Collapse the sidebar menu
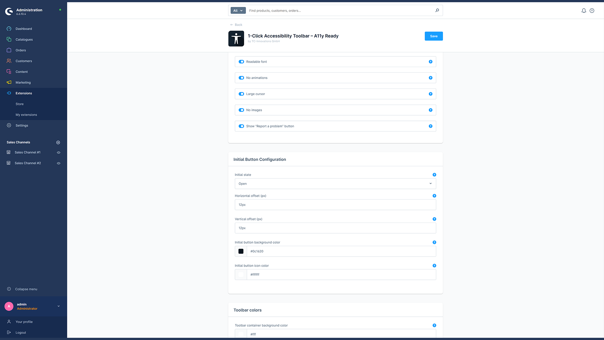Viewport: 604px width, 340px height. (x=22, y=289)
